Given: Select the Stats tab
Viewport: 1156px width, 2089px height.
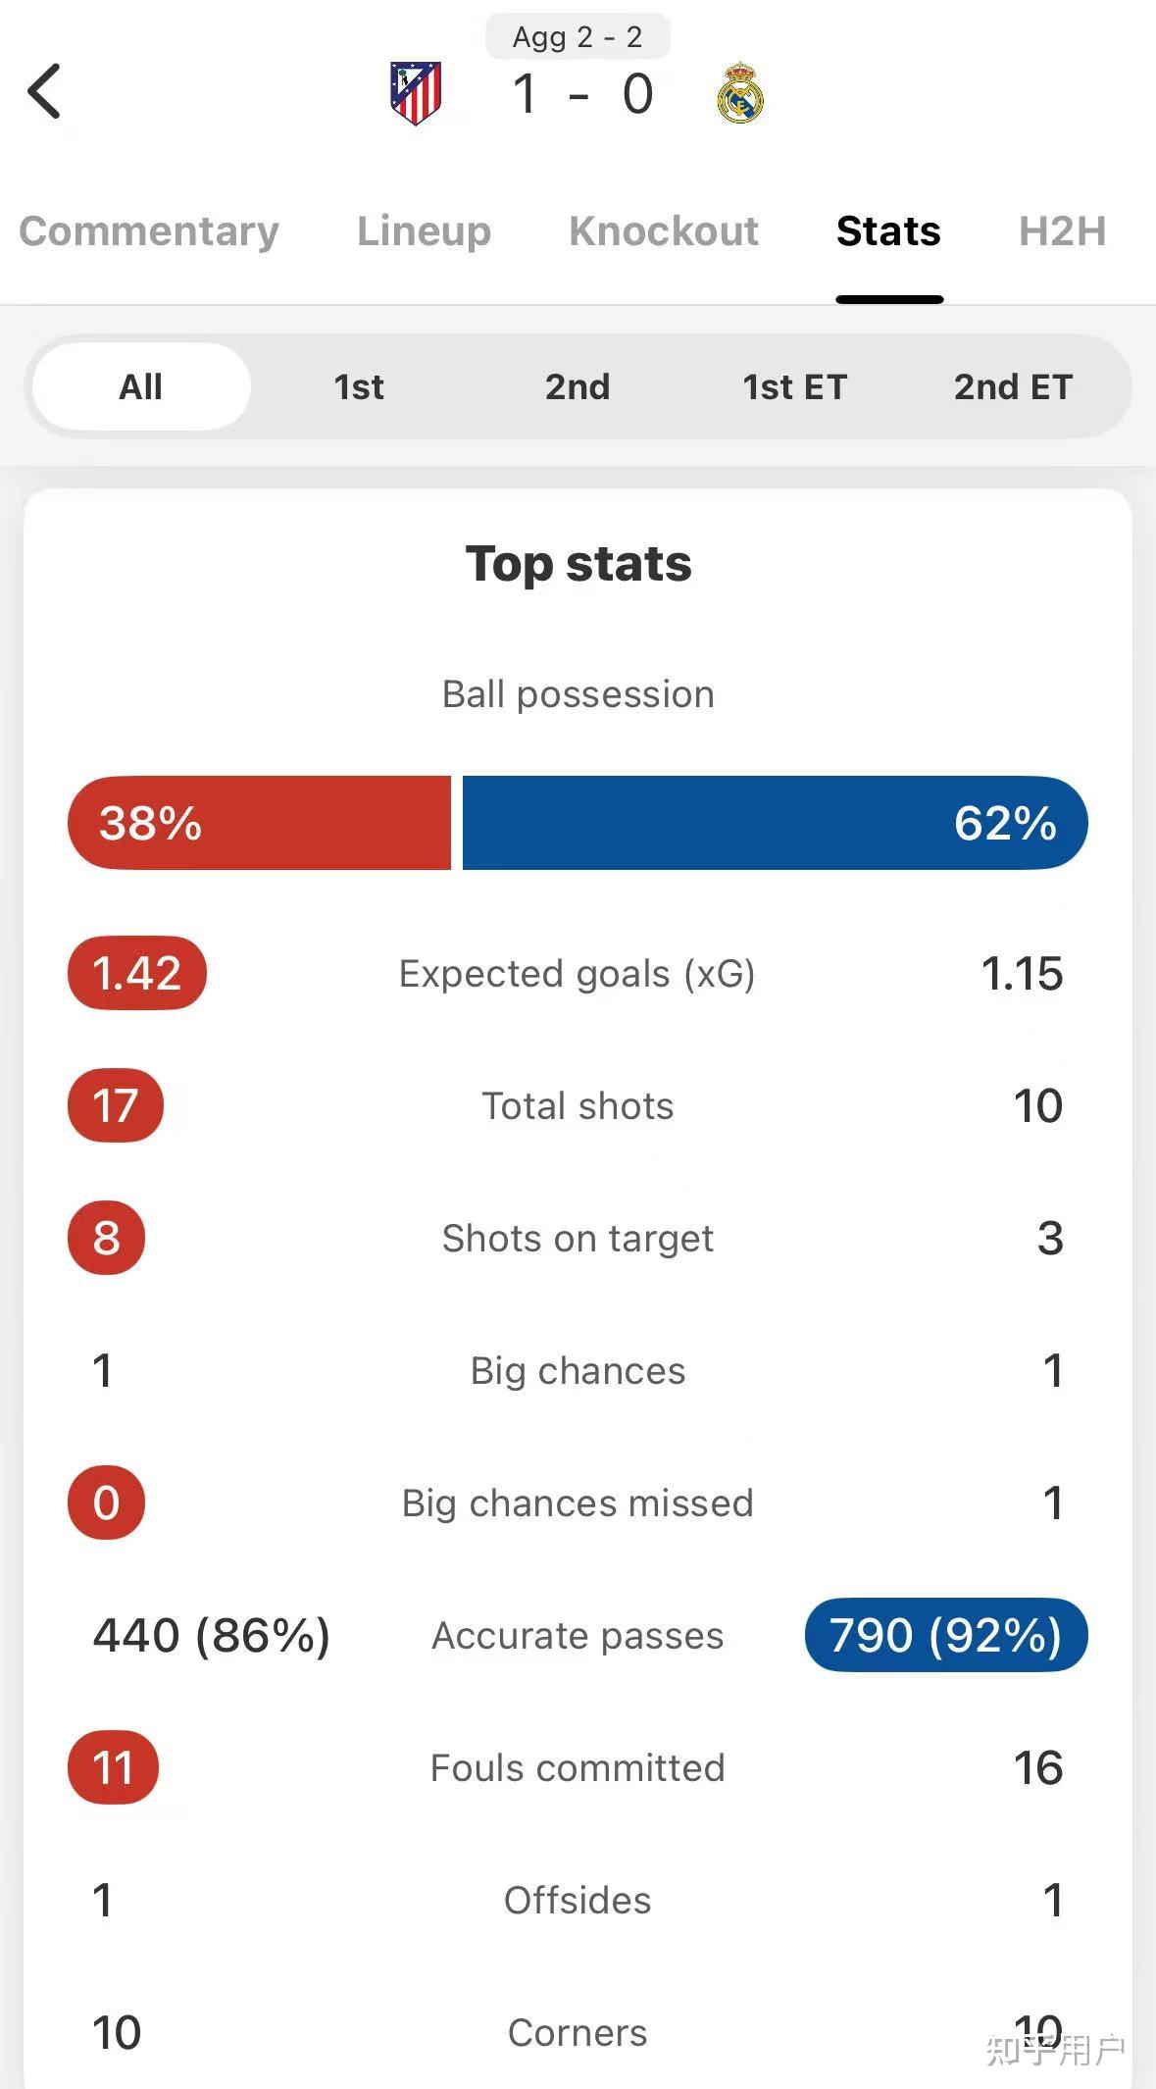Looking at the screenshot, I should (888, 231).
